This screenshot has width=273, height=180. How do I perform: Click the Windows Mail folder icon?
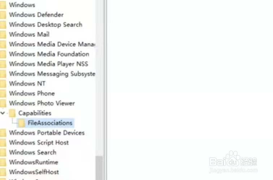[x=3, y=34]
